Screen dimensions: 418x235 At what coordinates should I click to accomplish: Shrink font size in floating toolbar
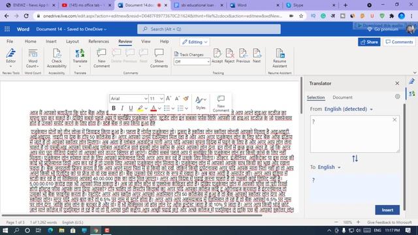[177, 99]
